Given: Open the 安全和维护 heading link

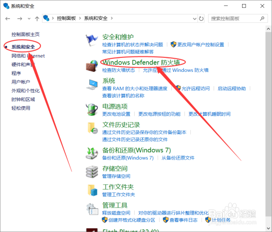Looking at the screenshot, I should click(118, 37).
